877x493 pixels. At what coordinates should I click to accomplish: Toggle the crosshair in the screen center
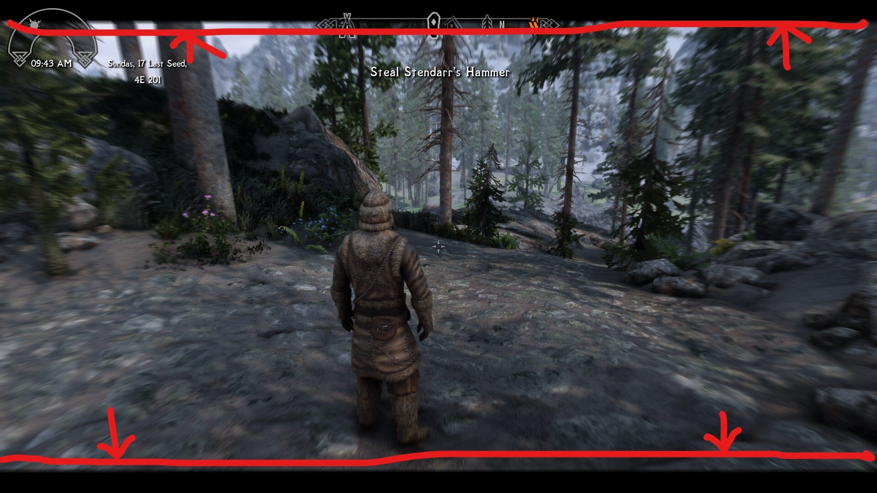439,246
